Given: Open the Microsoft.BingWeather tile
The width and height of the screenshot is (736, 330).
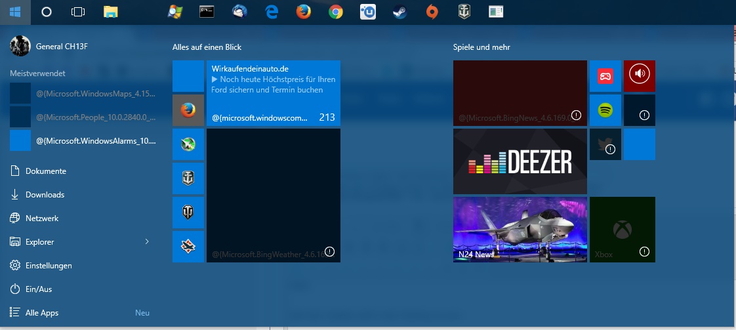Looking at the screenshot, I should [x=274, y=196].
